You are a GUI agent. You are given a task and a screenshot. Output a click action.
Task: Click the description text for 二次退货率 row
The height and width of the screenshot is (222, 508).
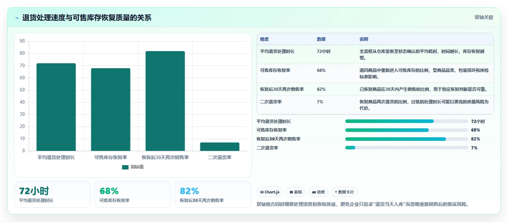424,105
